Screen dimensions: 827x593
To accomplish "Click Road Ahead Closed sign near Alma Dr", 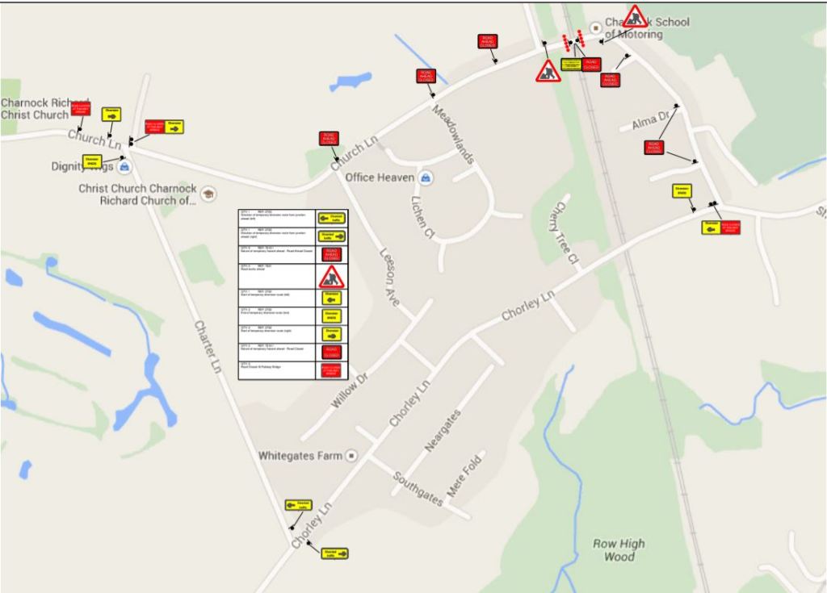I will tap(653, 148).
